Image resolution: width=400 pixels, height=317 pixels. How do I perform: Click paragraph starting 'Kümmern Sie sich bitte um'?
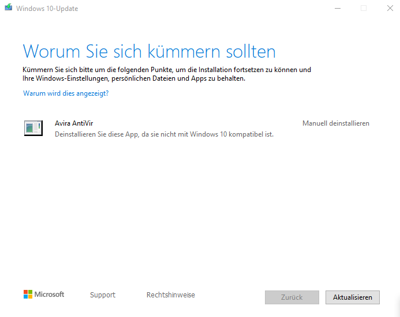tap(167, 74)
